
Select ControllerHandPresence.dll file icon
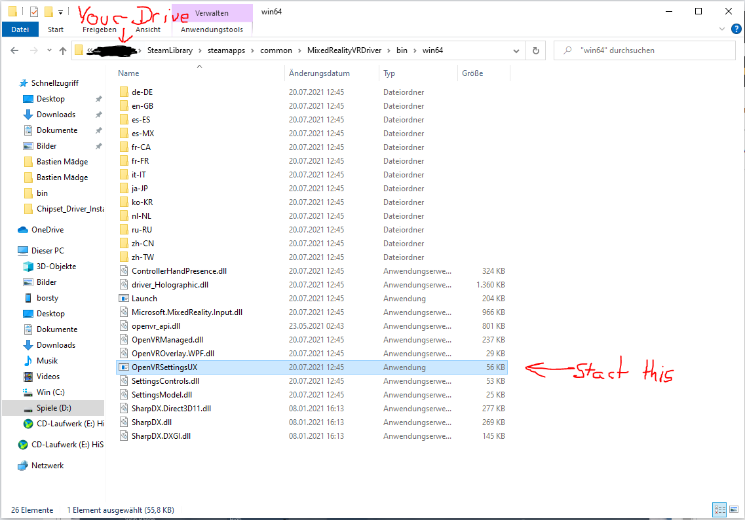point(124,271)
